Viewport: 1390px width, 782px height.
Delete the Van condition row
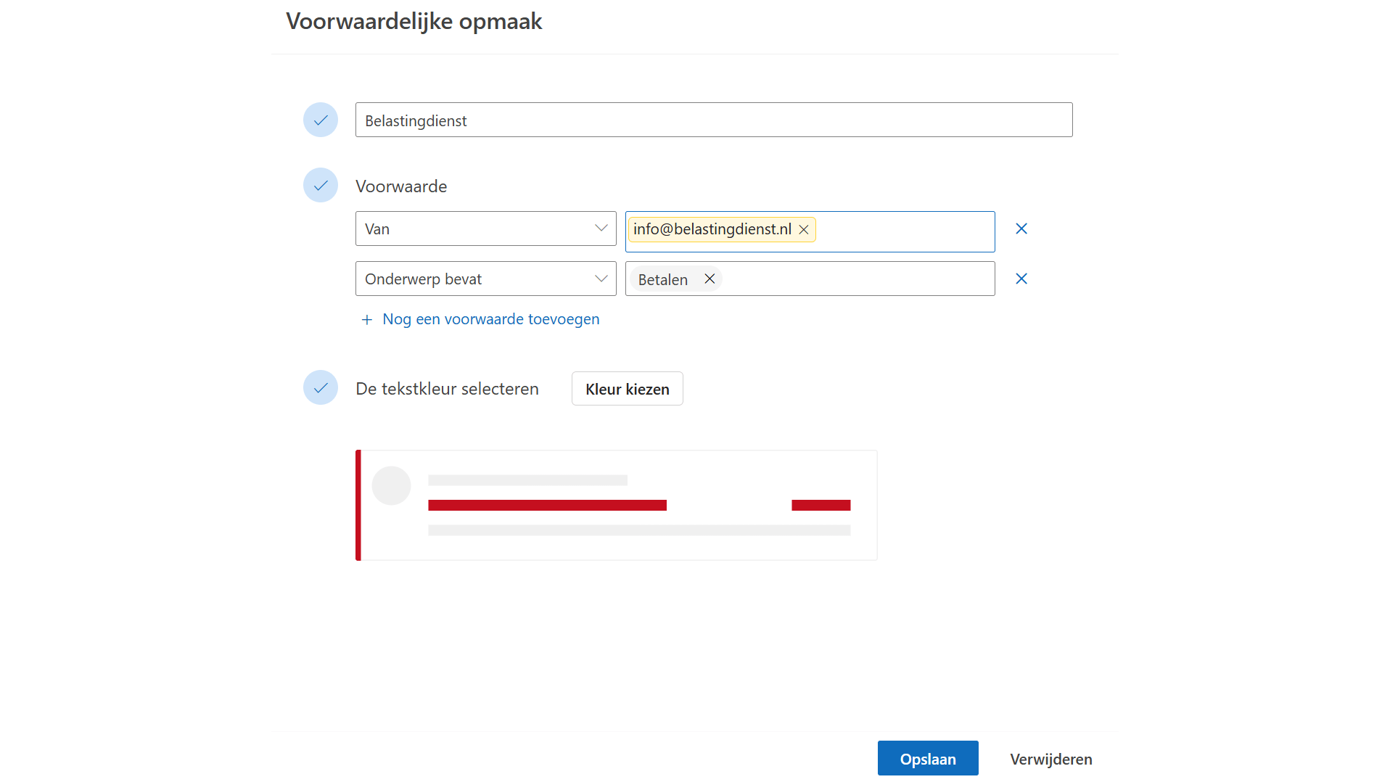[x=1021, y=229]
